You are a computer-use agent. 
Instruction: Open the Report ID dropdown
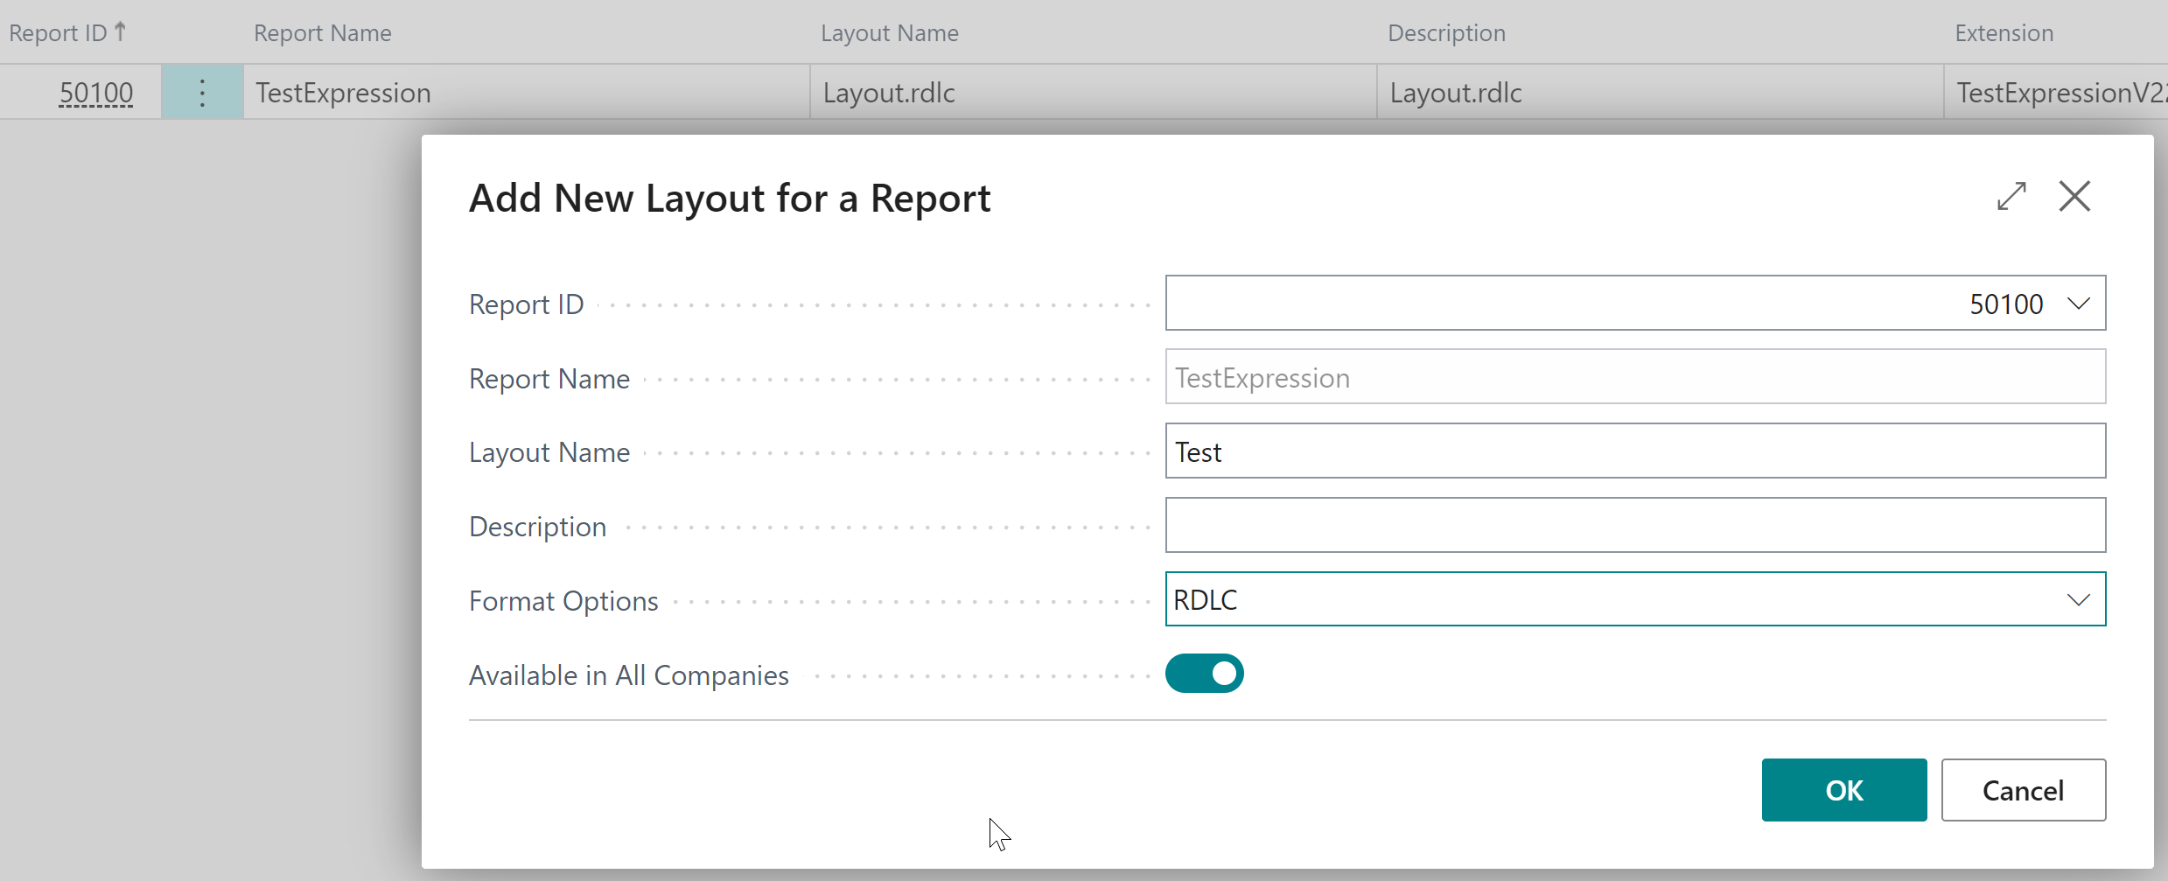click(x=2079, y=303)
